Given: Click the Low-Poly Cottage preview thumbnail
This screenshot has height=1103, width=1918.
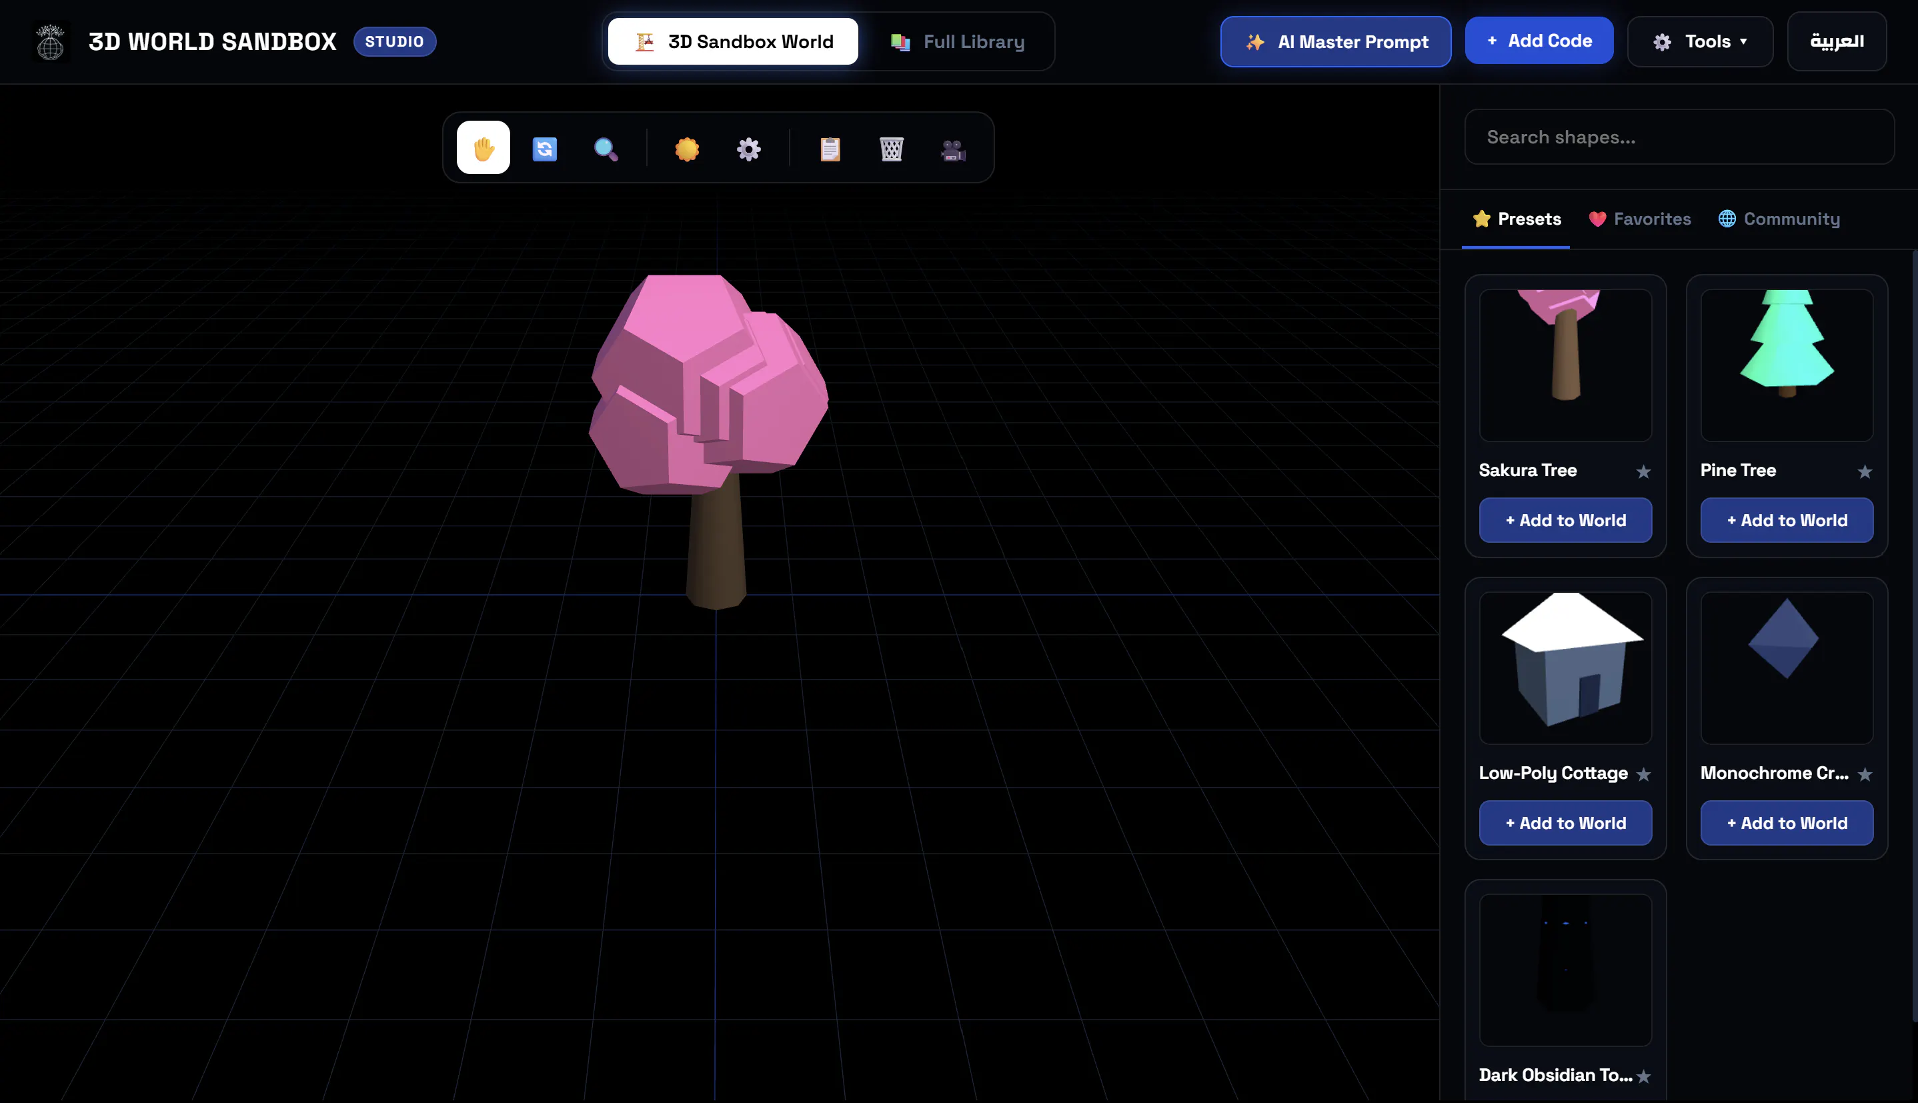Looking at the screenshot, I should (x=1565, y=668).
